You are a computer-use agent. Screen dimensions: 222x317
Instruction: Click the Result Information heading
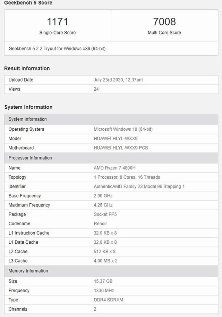point(27,68)
